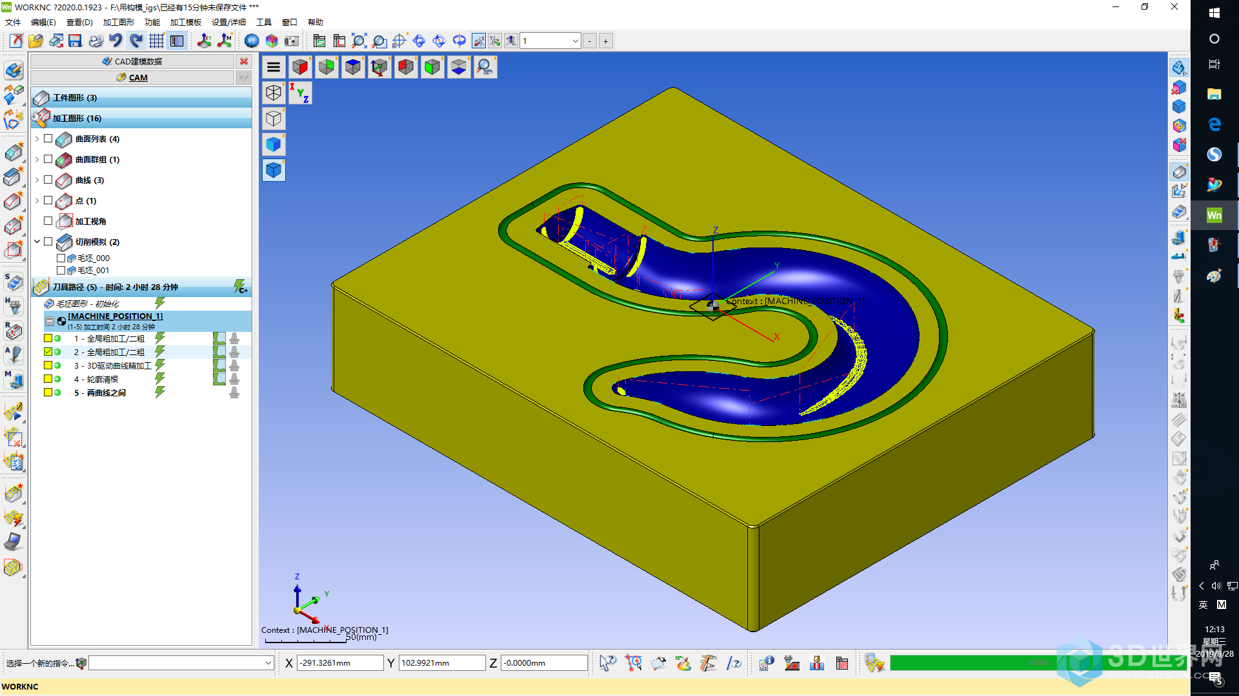The height and width of the screenshot is (696, 1239).
Task: Click the shaded sphere render icon
Action: pos(252,41)
